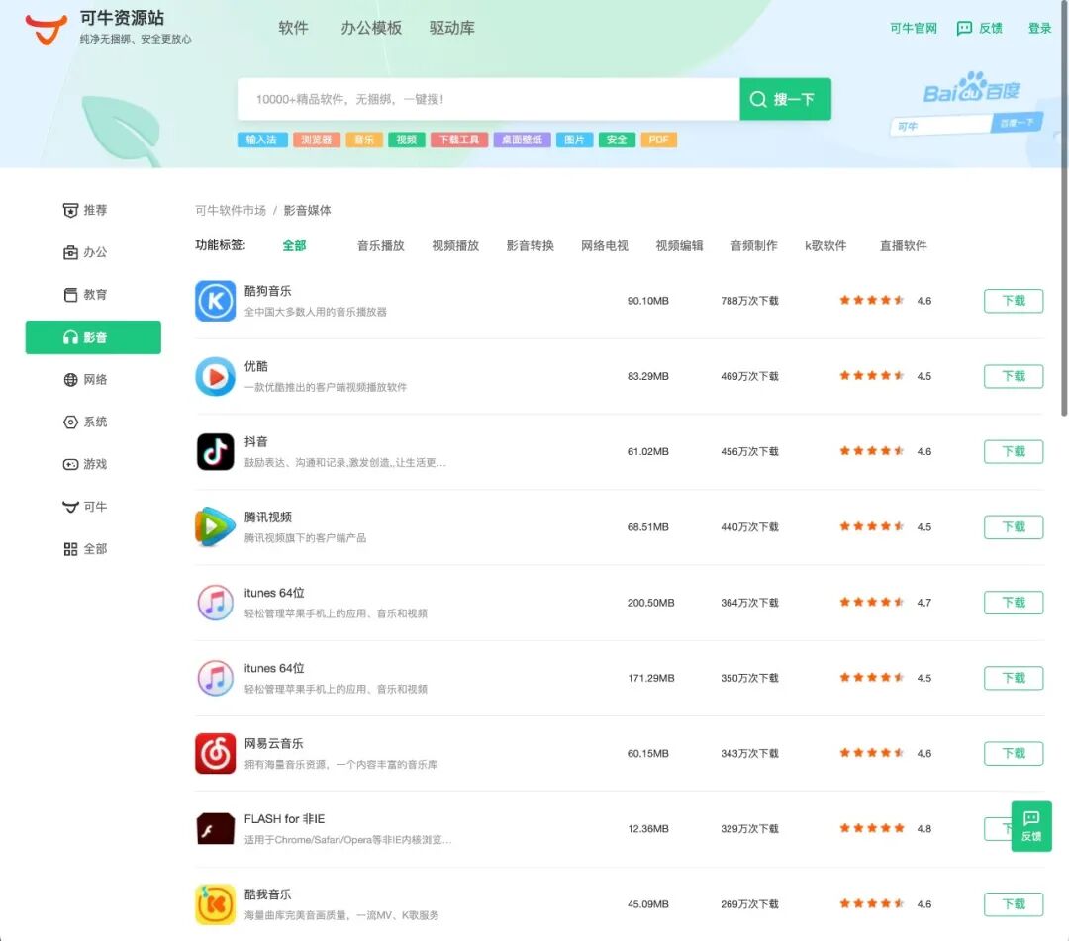Click the 腾讯视频 app icon

pyautogui.click(x=215, y=526)
